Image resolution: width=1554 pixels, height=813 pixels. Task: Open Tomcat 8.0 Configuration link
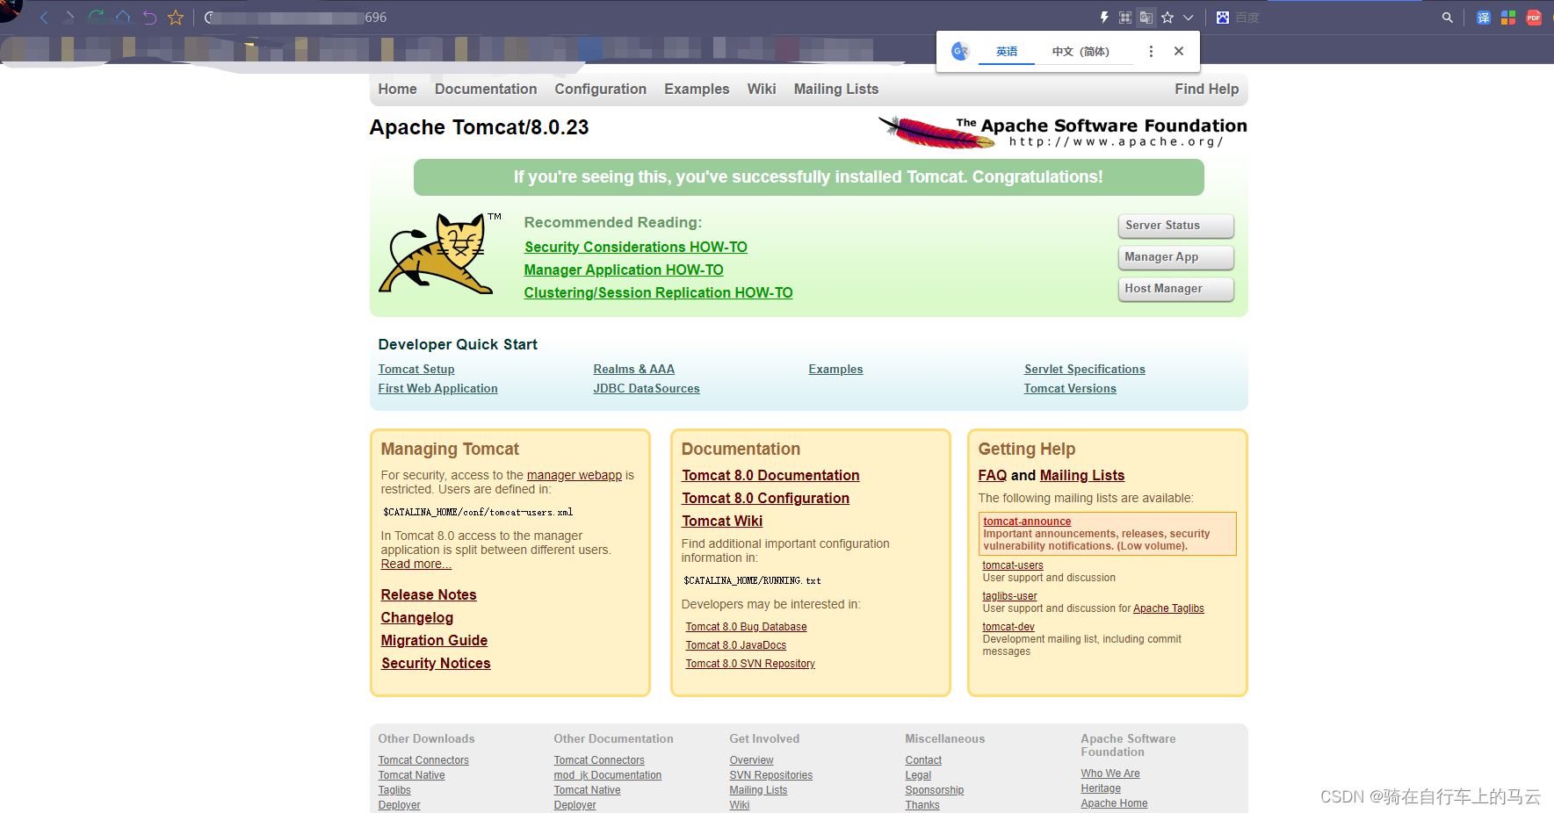[766, 499]
